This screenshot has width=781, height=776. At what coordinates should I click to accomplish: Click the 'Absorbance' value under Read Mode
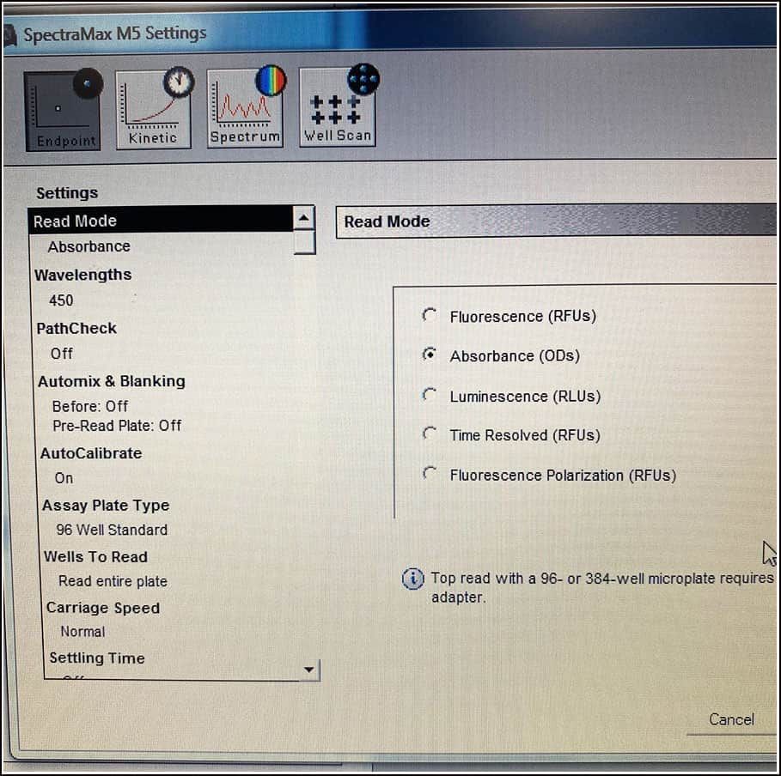[89, 246]
